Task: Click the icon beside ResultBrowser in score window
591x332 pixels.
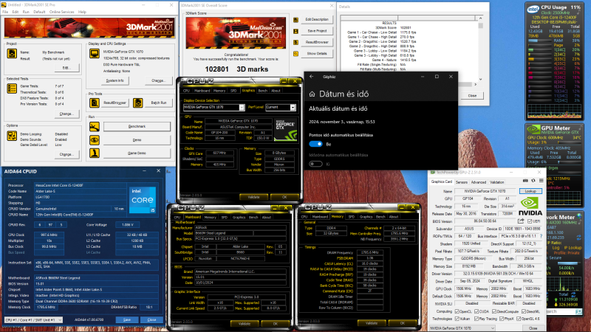Action: pyautogui.click(x=296, y=42)
